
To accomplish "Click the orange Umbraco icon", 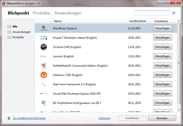I will pos(44,75).
